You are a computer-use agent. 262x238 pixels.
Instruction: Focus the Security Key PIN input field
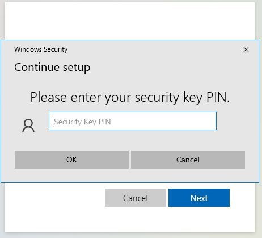click(x=133, y=121)
